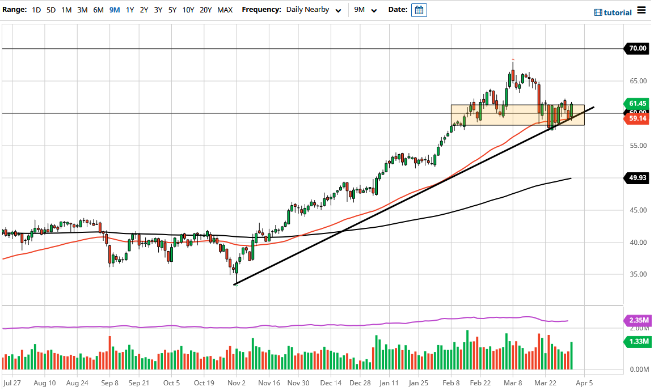Image resolution: width=654 pixels, height=391 pixels.
Task: Select the 1D range
Action: click(x=36, y=10)
